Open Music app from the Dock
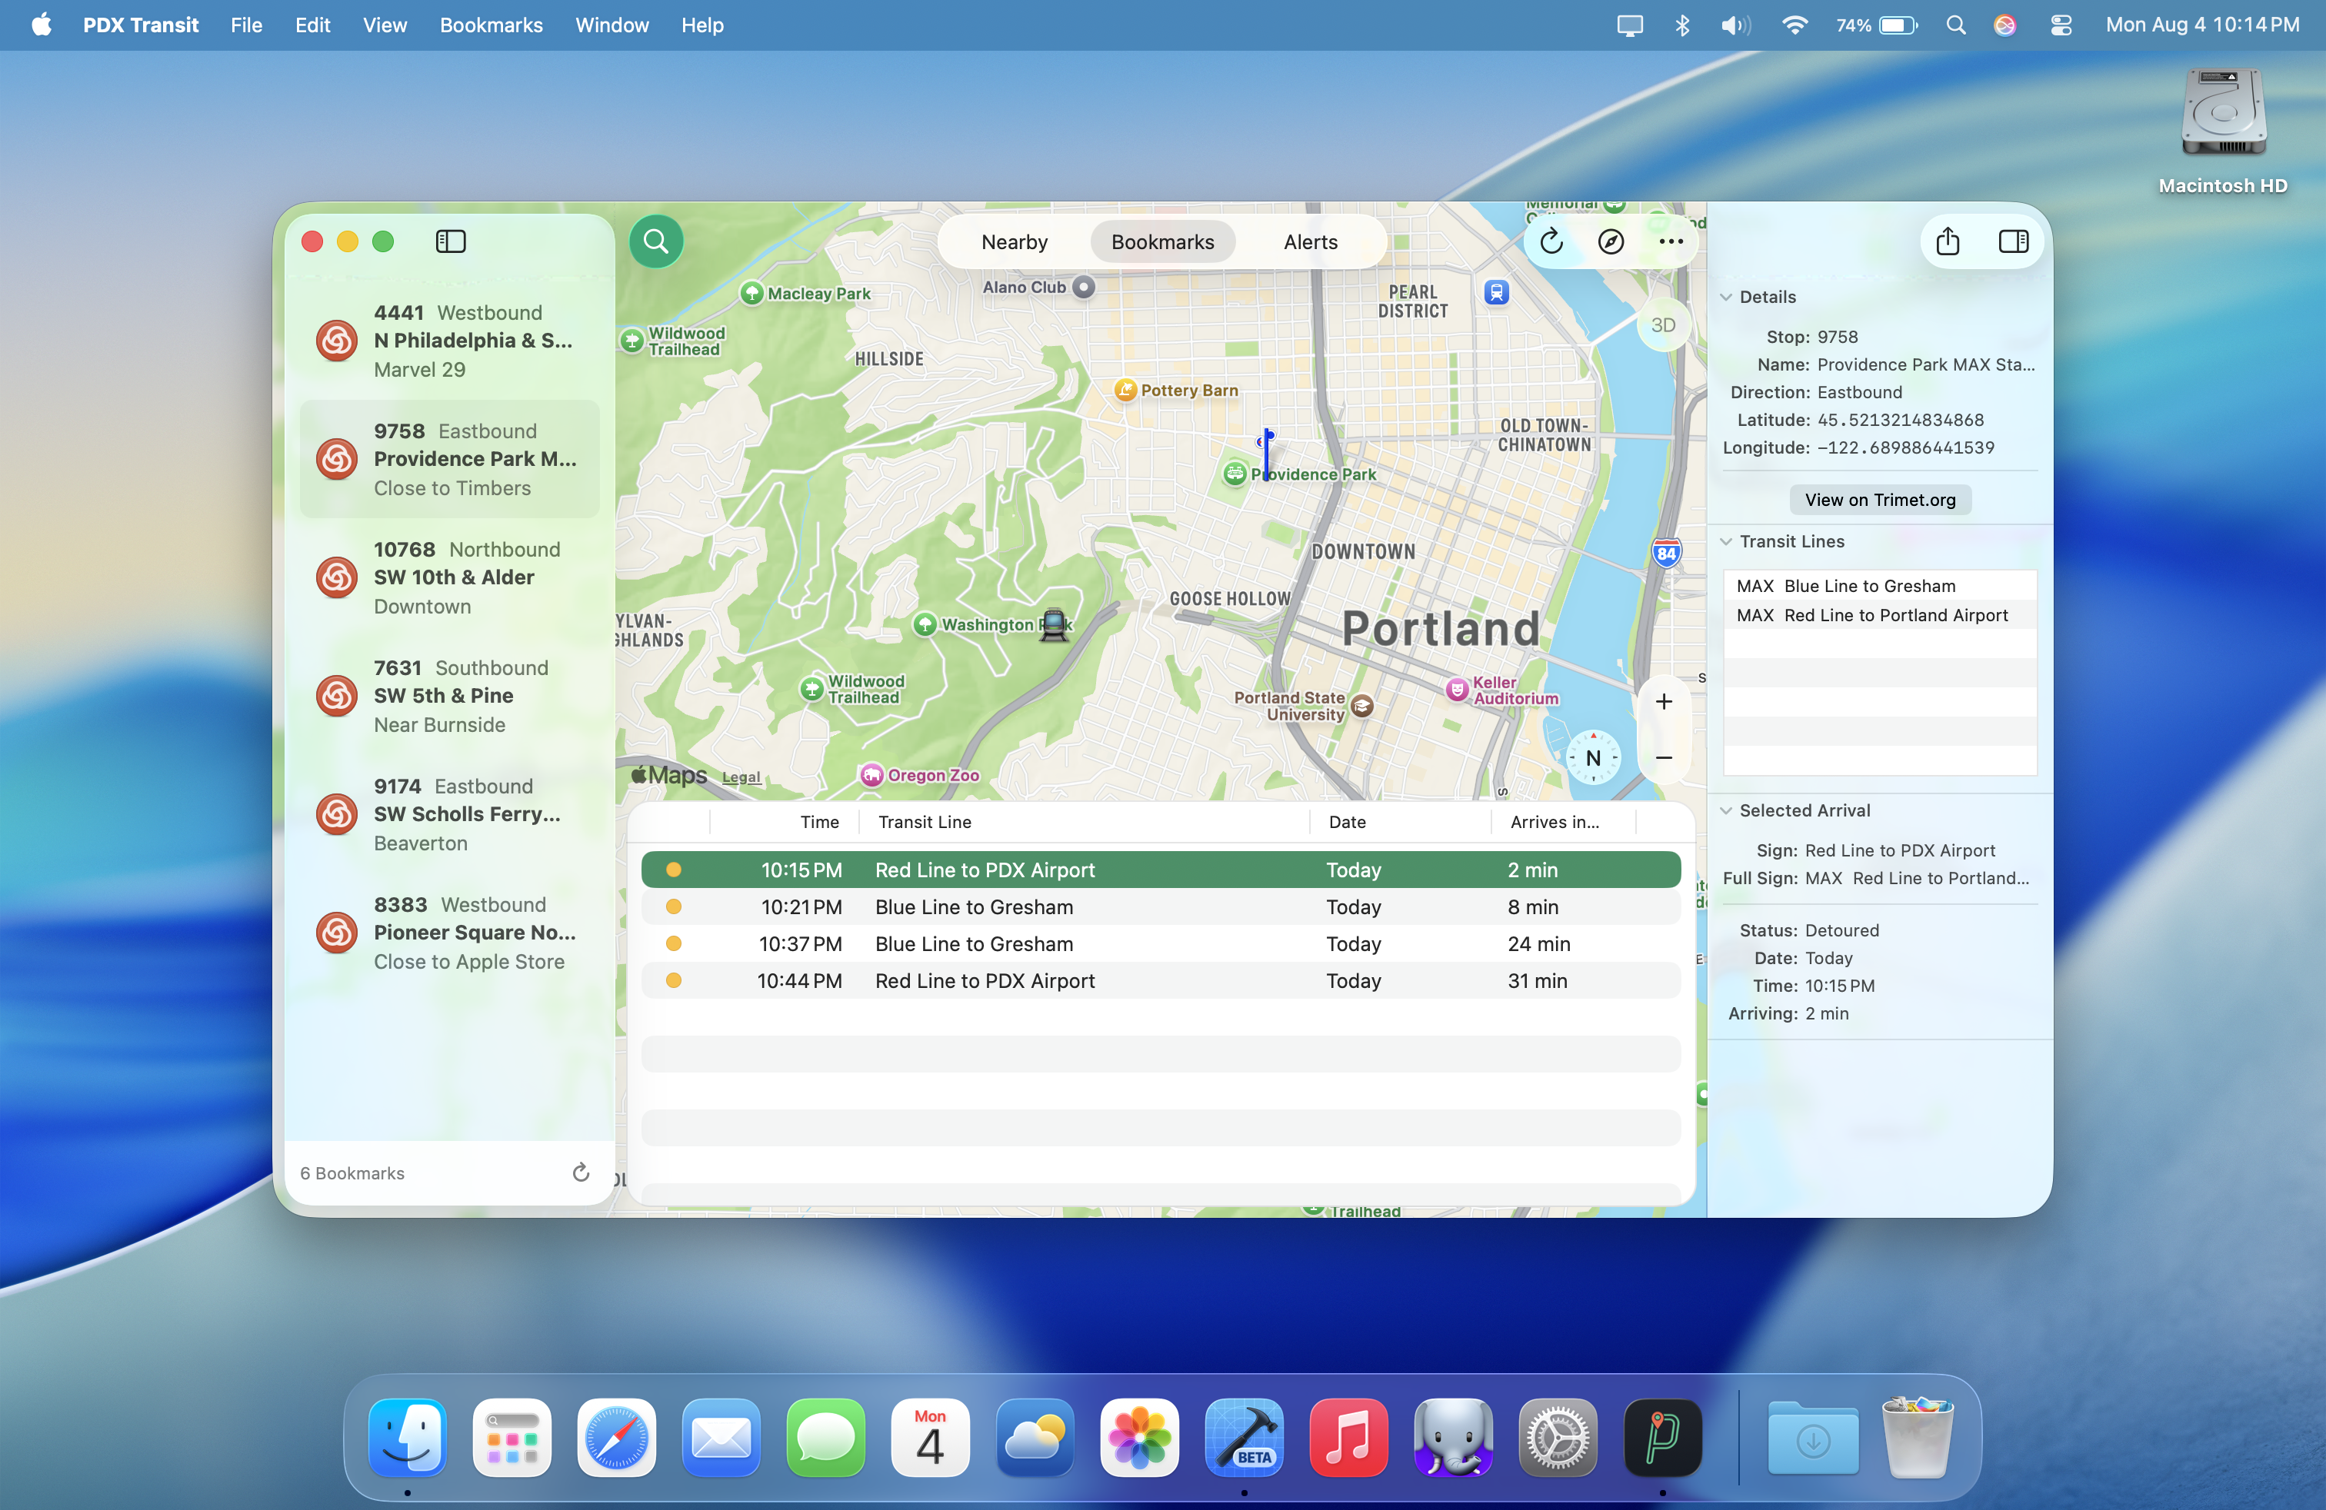2326x1510 pixels. coord(1348,1437)
